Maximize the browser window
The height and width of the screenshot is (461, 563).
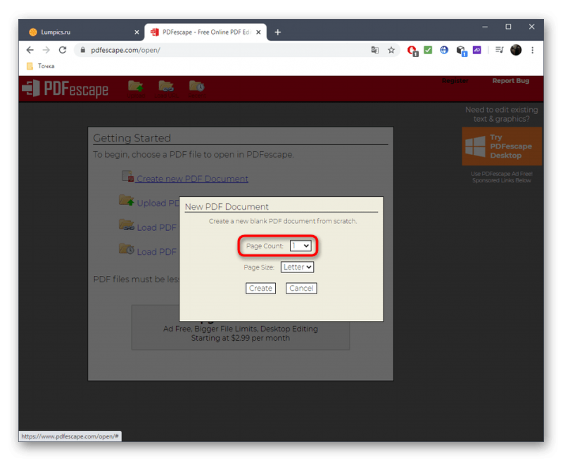(x=508, y=27)
